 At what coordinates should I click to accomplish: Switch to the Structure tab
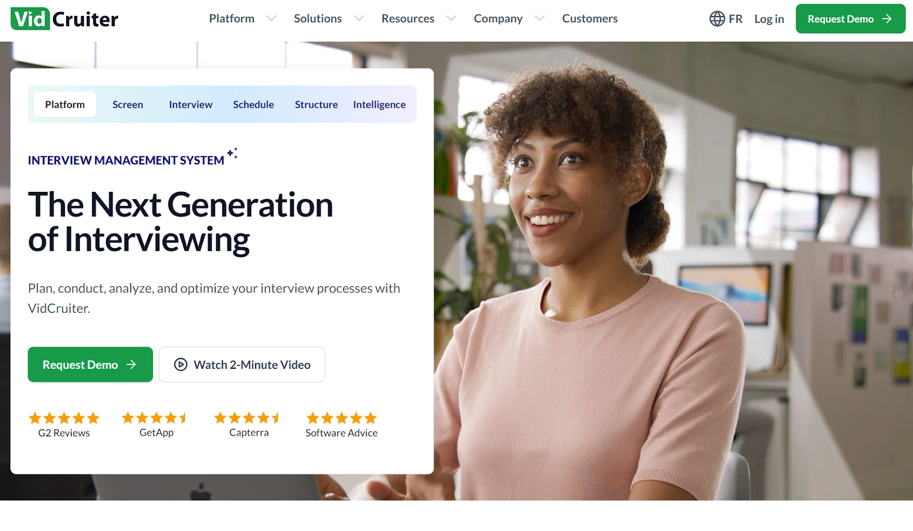click(316, 104)
